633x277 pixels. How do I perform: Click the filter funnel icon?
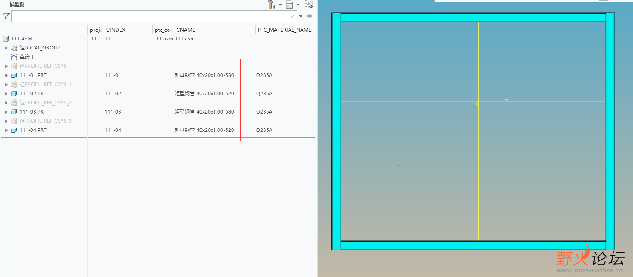6,16
